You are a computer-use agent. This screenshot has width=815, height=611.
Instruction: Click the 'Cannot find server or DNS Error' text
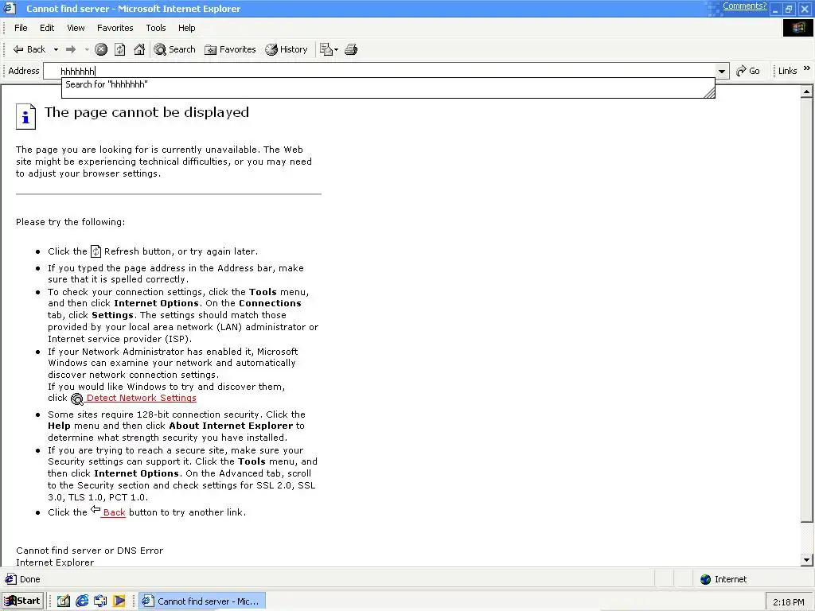pos(89,551)
